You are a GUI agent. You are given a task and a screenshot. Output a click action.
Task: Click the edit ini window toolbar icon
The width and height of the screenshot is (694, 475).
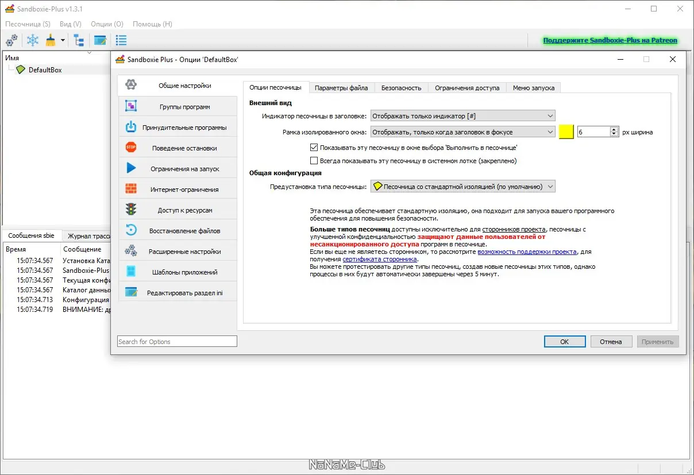[100, 40]
